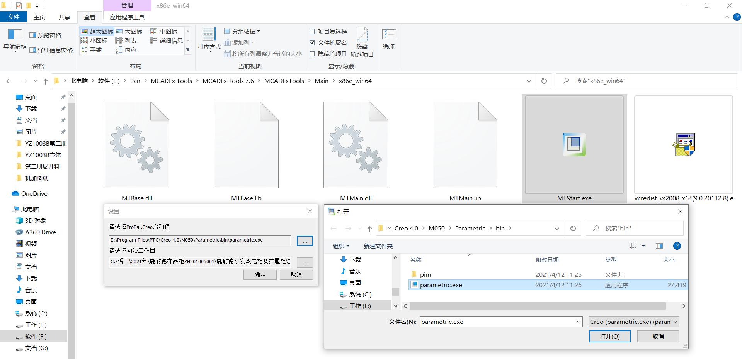Open the file type filter dropdown
This screenshot has width=742, height=359.
(634, 322)
